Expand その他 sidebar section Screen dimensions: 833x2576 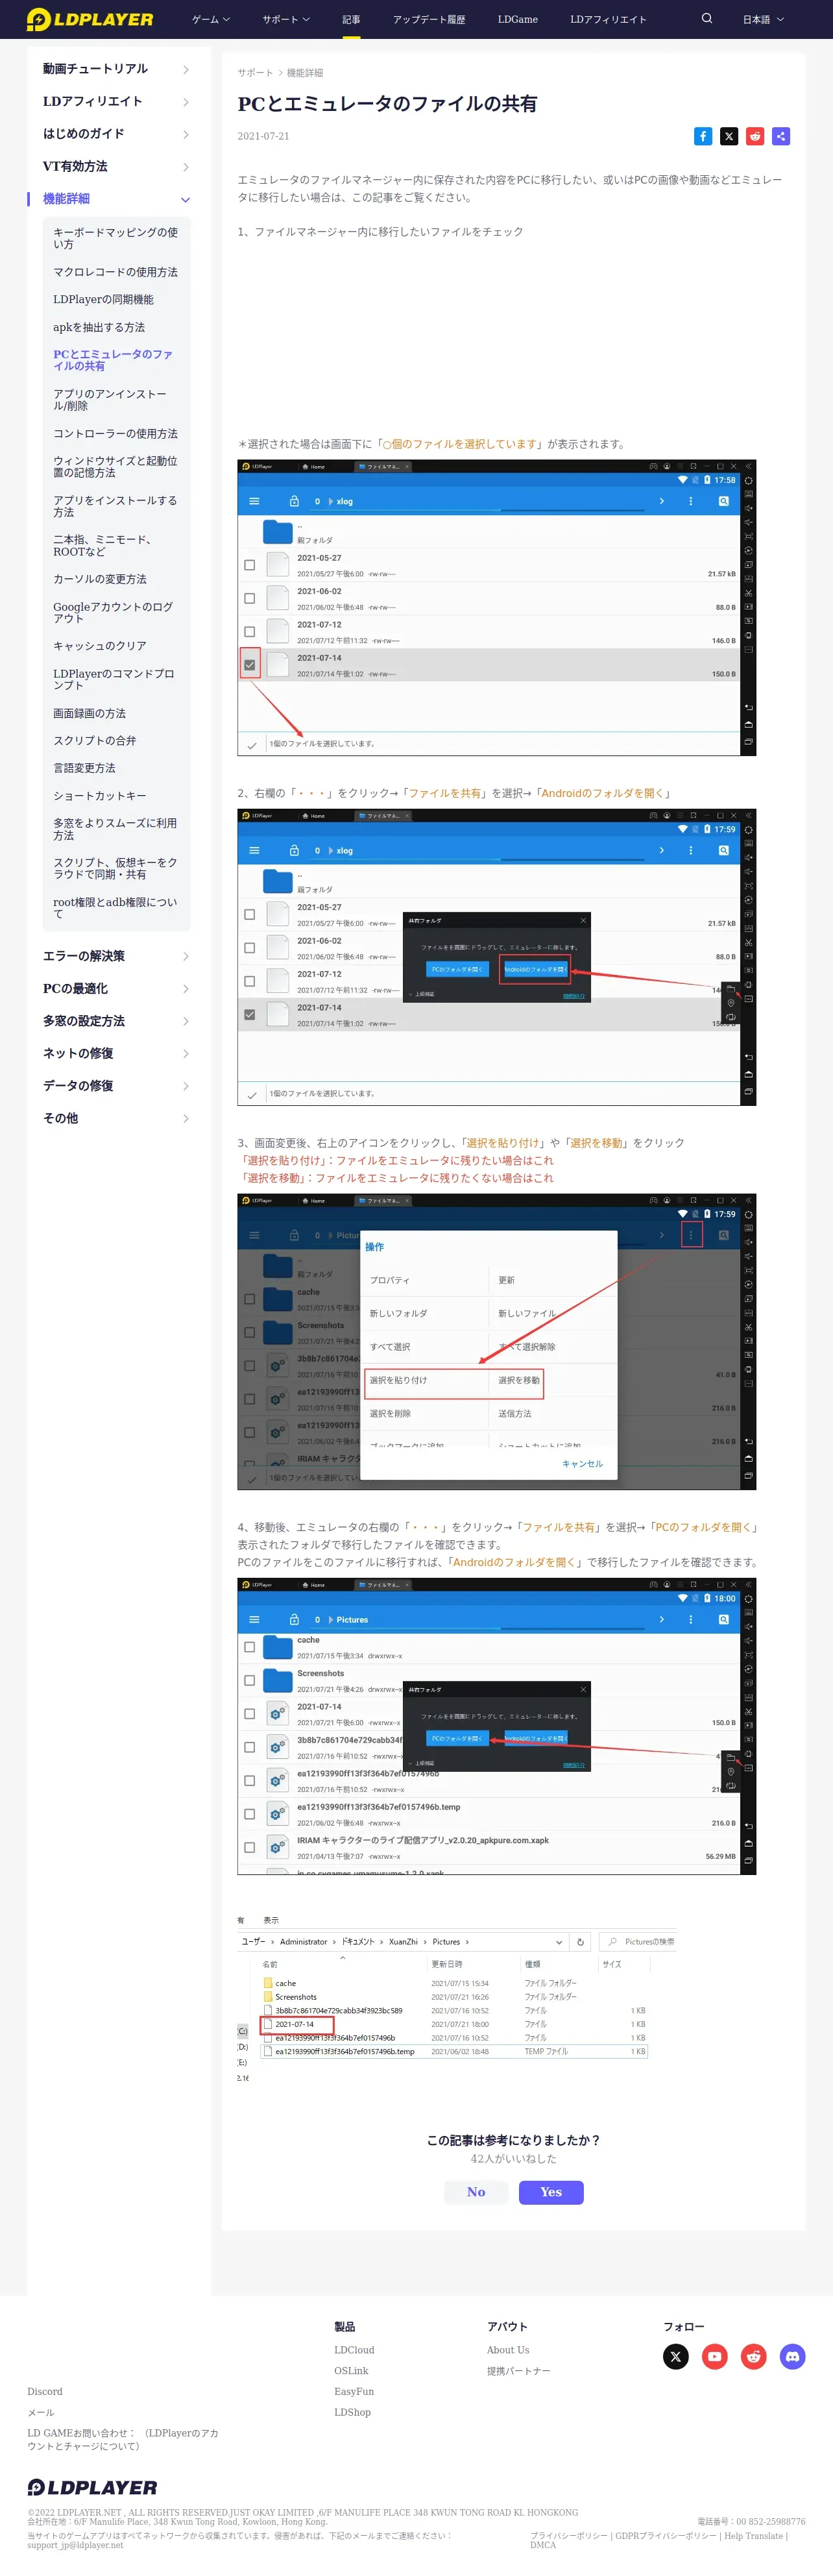pos(115,1118)
